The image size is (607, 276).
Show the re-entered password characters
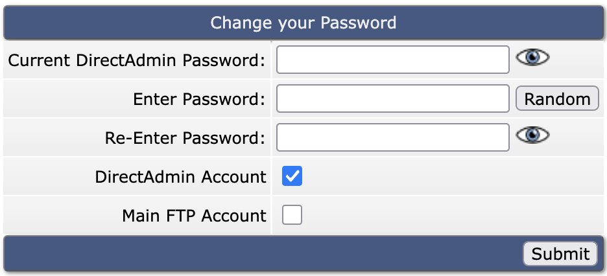tap(532, 135)
